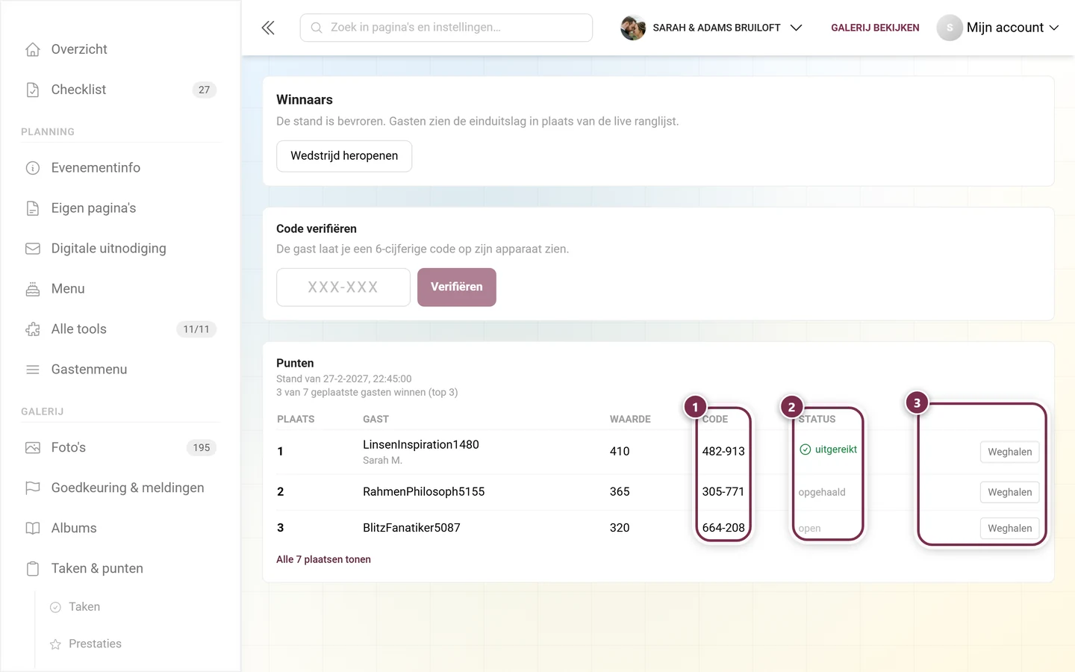Click the Taken checkmark circle icon

(x=55, y=607)
